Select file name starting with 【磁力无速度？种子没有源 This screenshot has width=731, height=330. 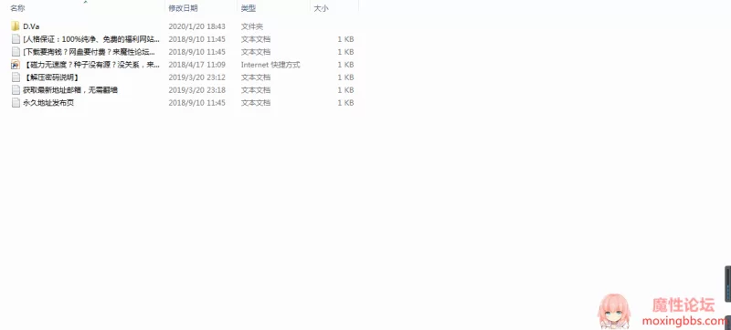point(91,65)
